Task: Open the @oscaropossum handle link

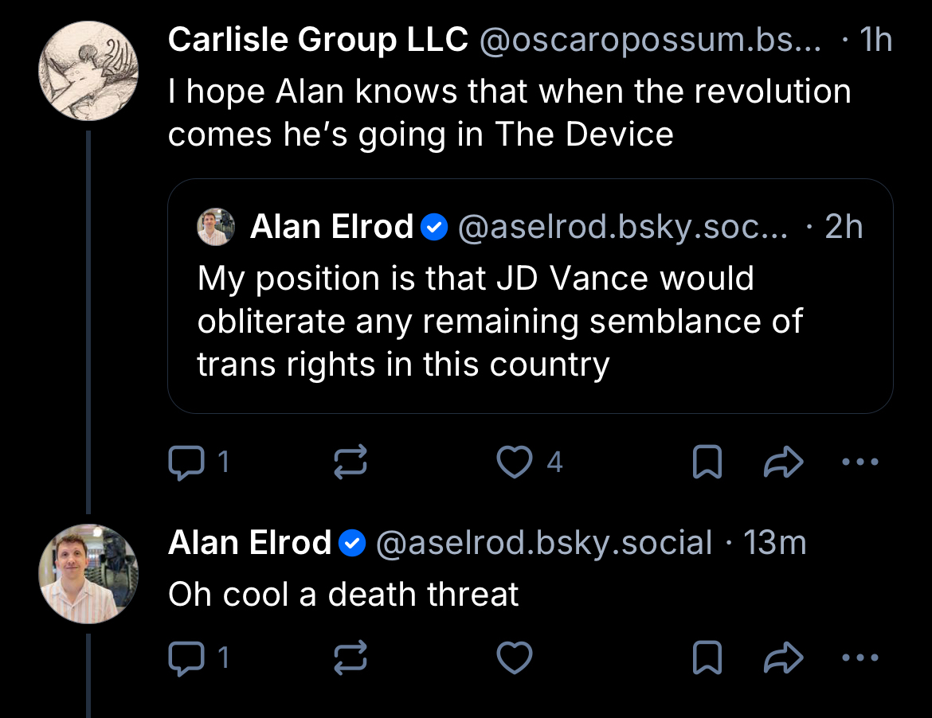Action: tap(649, 40)
